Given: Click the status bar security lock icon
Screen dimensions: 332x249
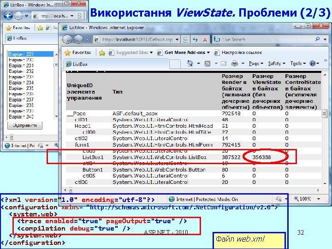Looking at the screenshot, I should click(x=278, y=199).
